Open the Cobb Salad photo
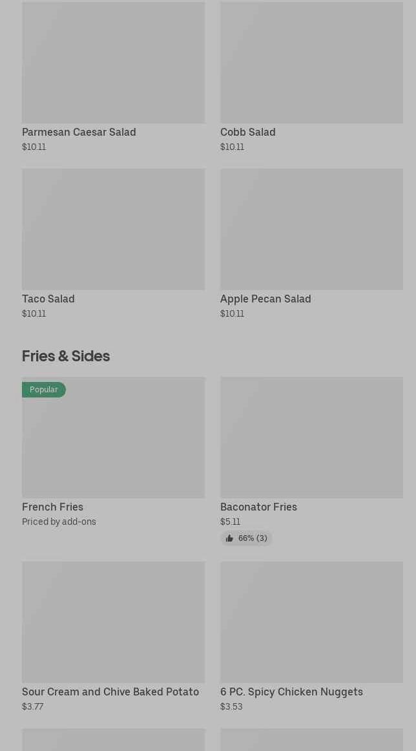The height and width of the screenshot is (751, 416). click(311, 62)
